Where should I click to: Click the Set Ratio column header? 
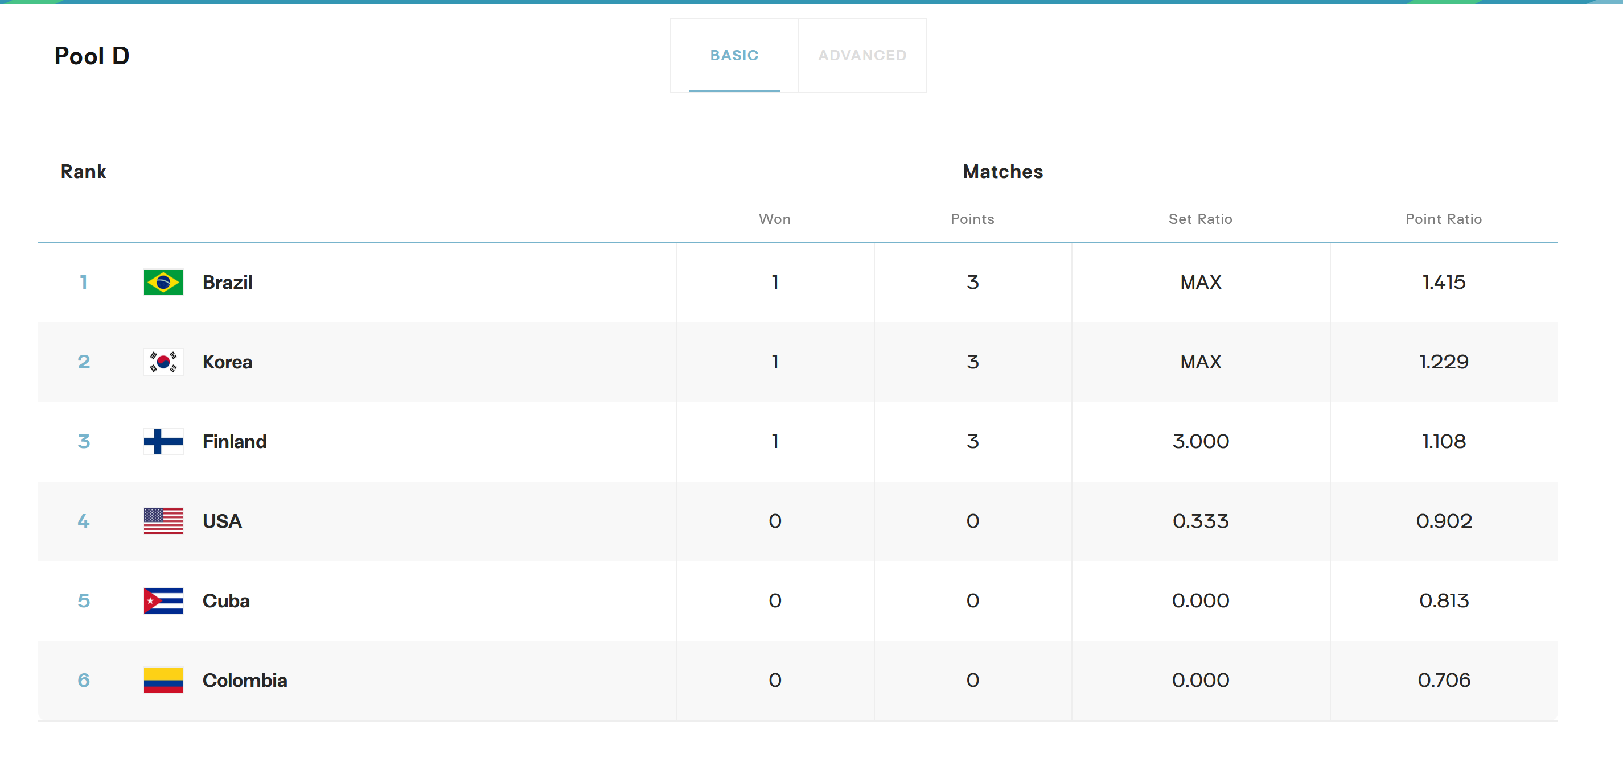pos(1199,219)
